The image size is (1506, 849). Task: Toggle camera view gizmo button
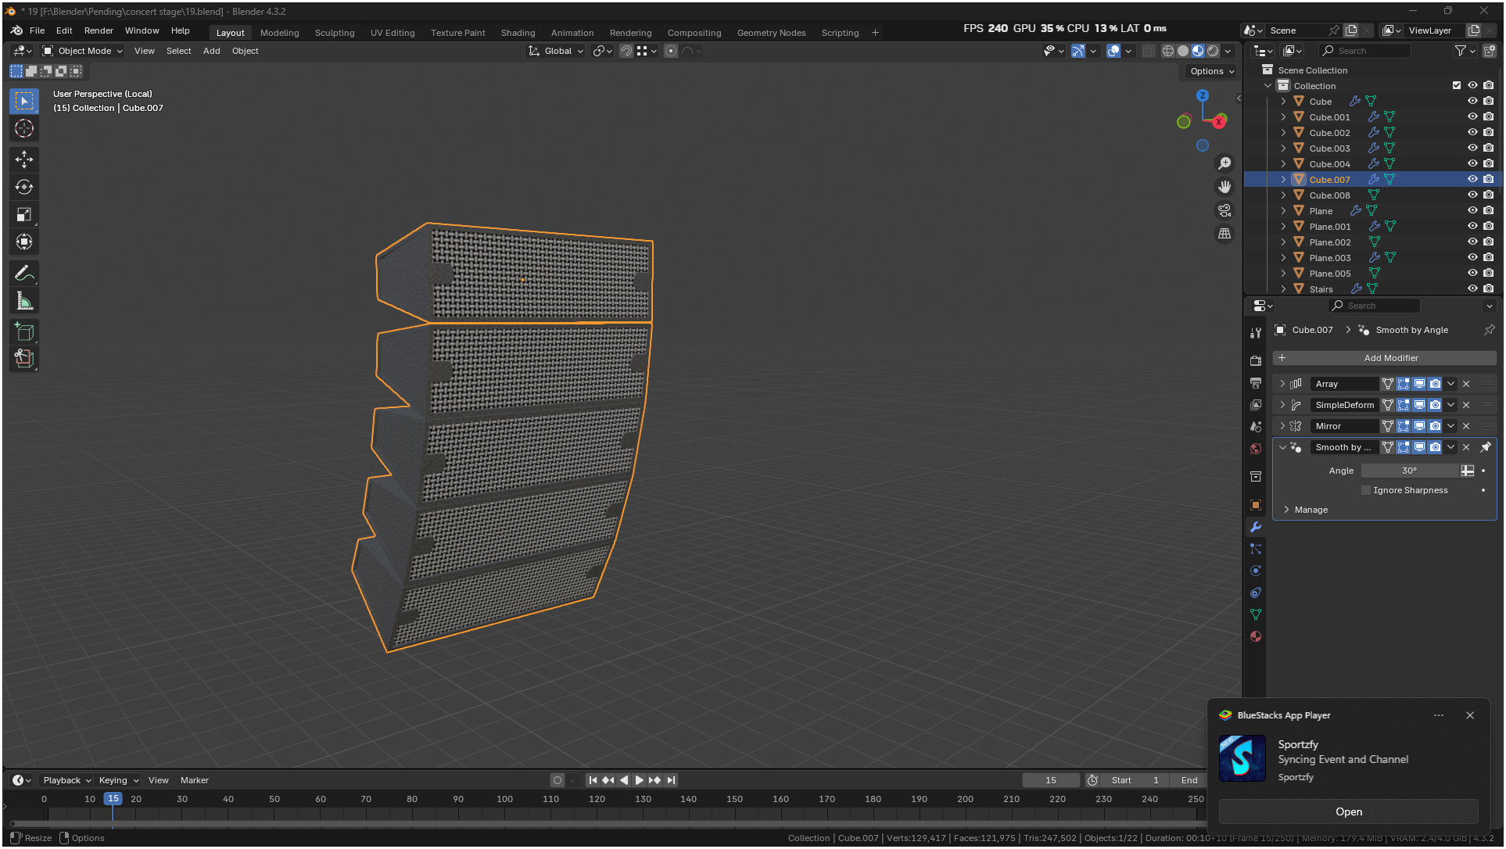1225,210
